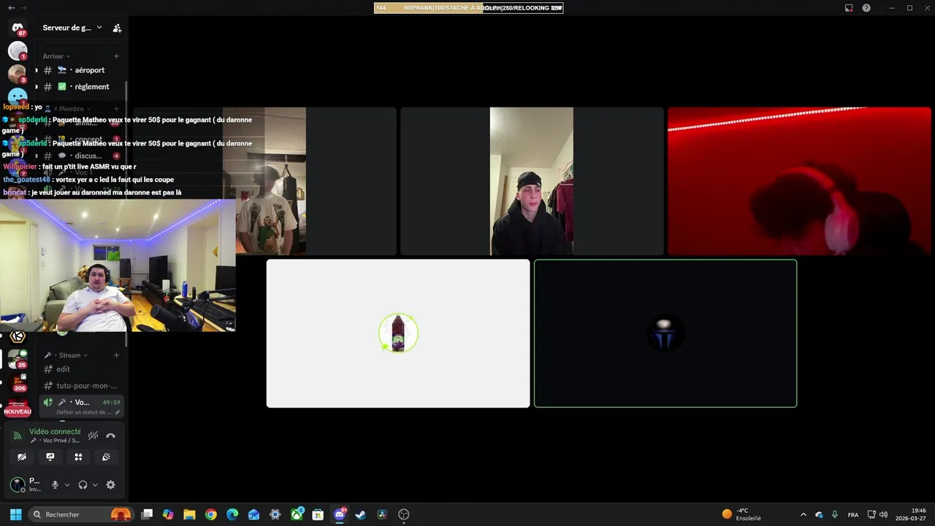Click the back arrow in title bar
935x526 pixels.
point(11,8)
